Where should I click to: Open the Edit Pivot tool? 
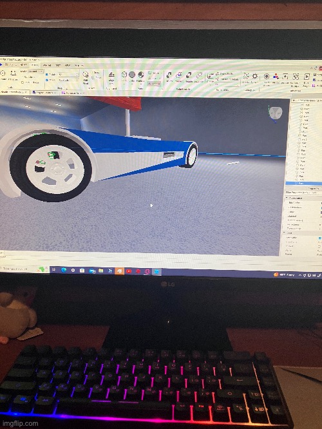[x=86, y=78]
